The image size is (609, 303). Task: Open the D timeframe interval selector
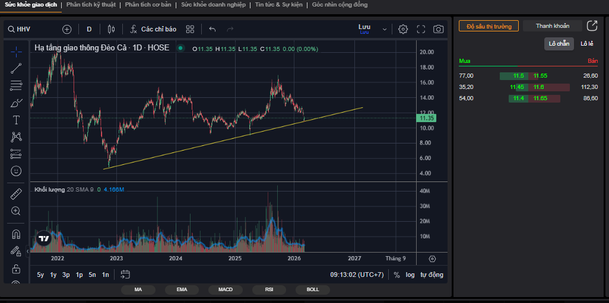point(89,29)
